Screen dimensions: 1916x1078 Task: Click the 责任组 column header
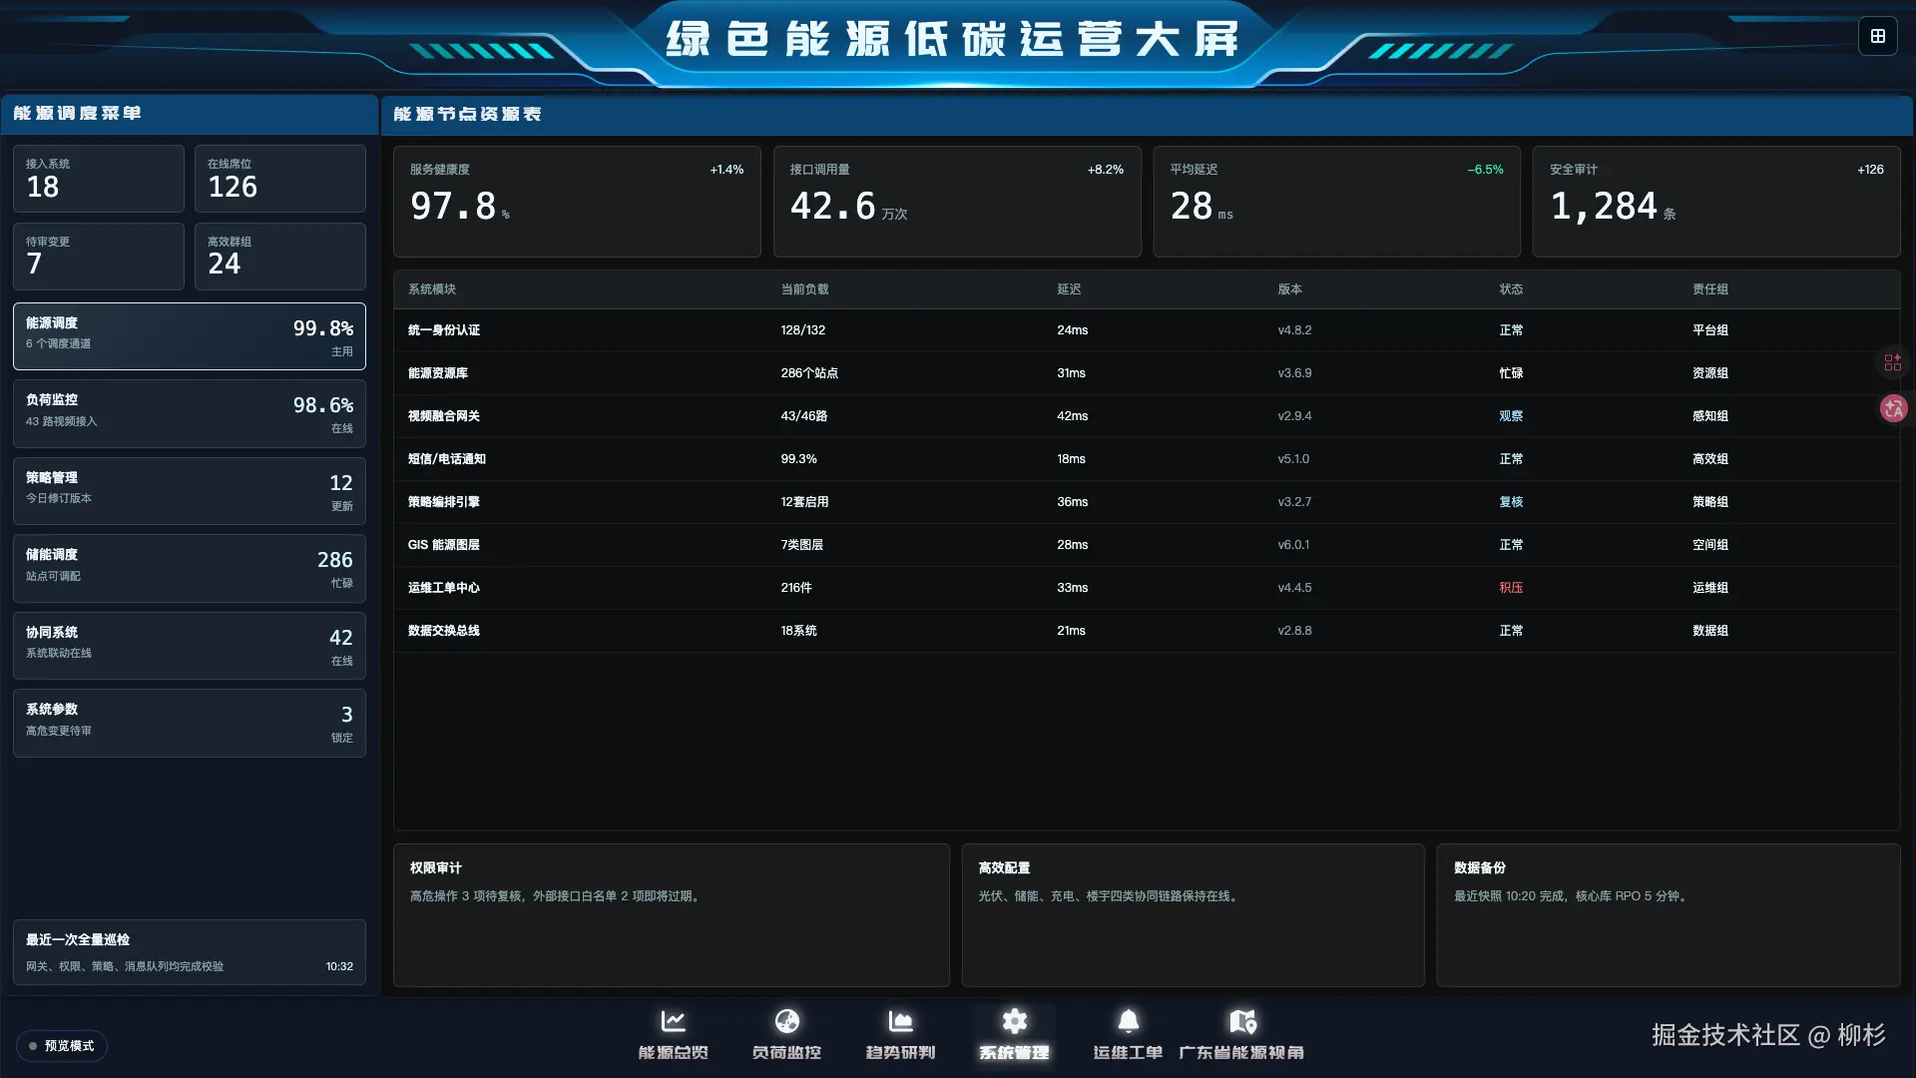pos(1710,289)
